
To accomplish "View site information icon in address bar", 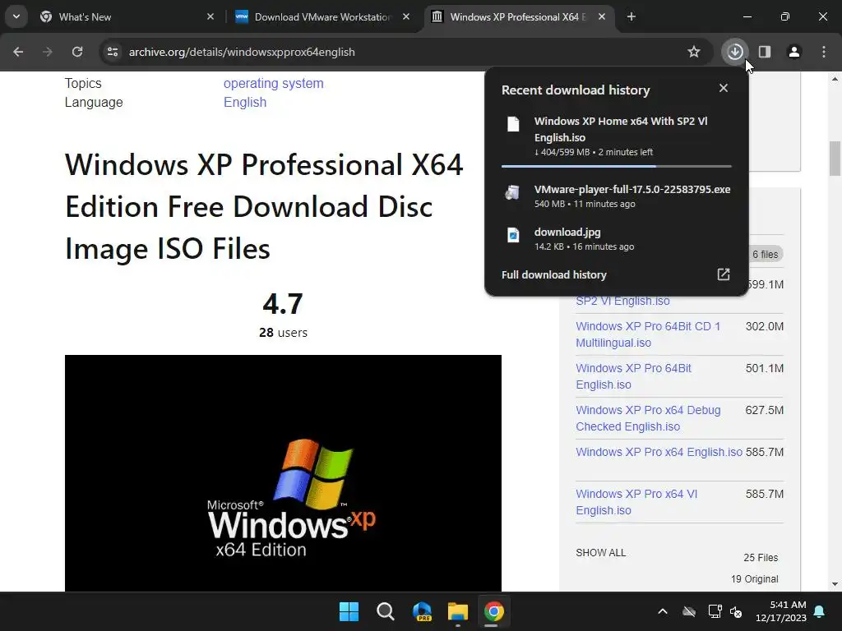I will click(x=113, y=52).
